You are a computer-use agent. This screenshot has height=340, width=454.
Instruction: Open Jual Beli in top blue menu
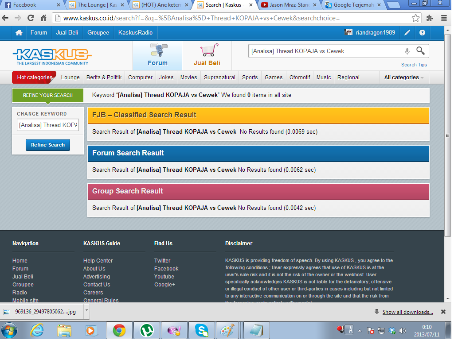67,33
